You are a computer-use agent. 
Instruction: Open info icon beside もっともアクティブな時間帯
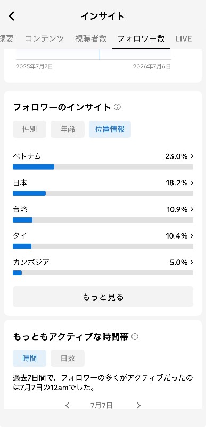(135, 337)
